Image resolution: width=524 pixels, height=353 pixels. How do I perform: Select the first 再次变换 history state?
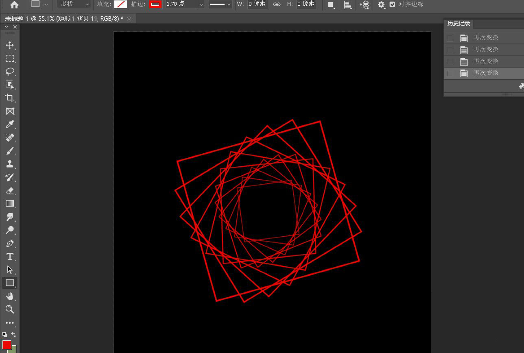[484, 38]
